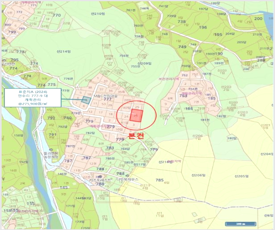Click the large '753' lot number
The height and width of the screenshot is (230, 275).
183,96
